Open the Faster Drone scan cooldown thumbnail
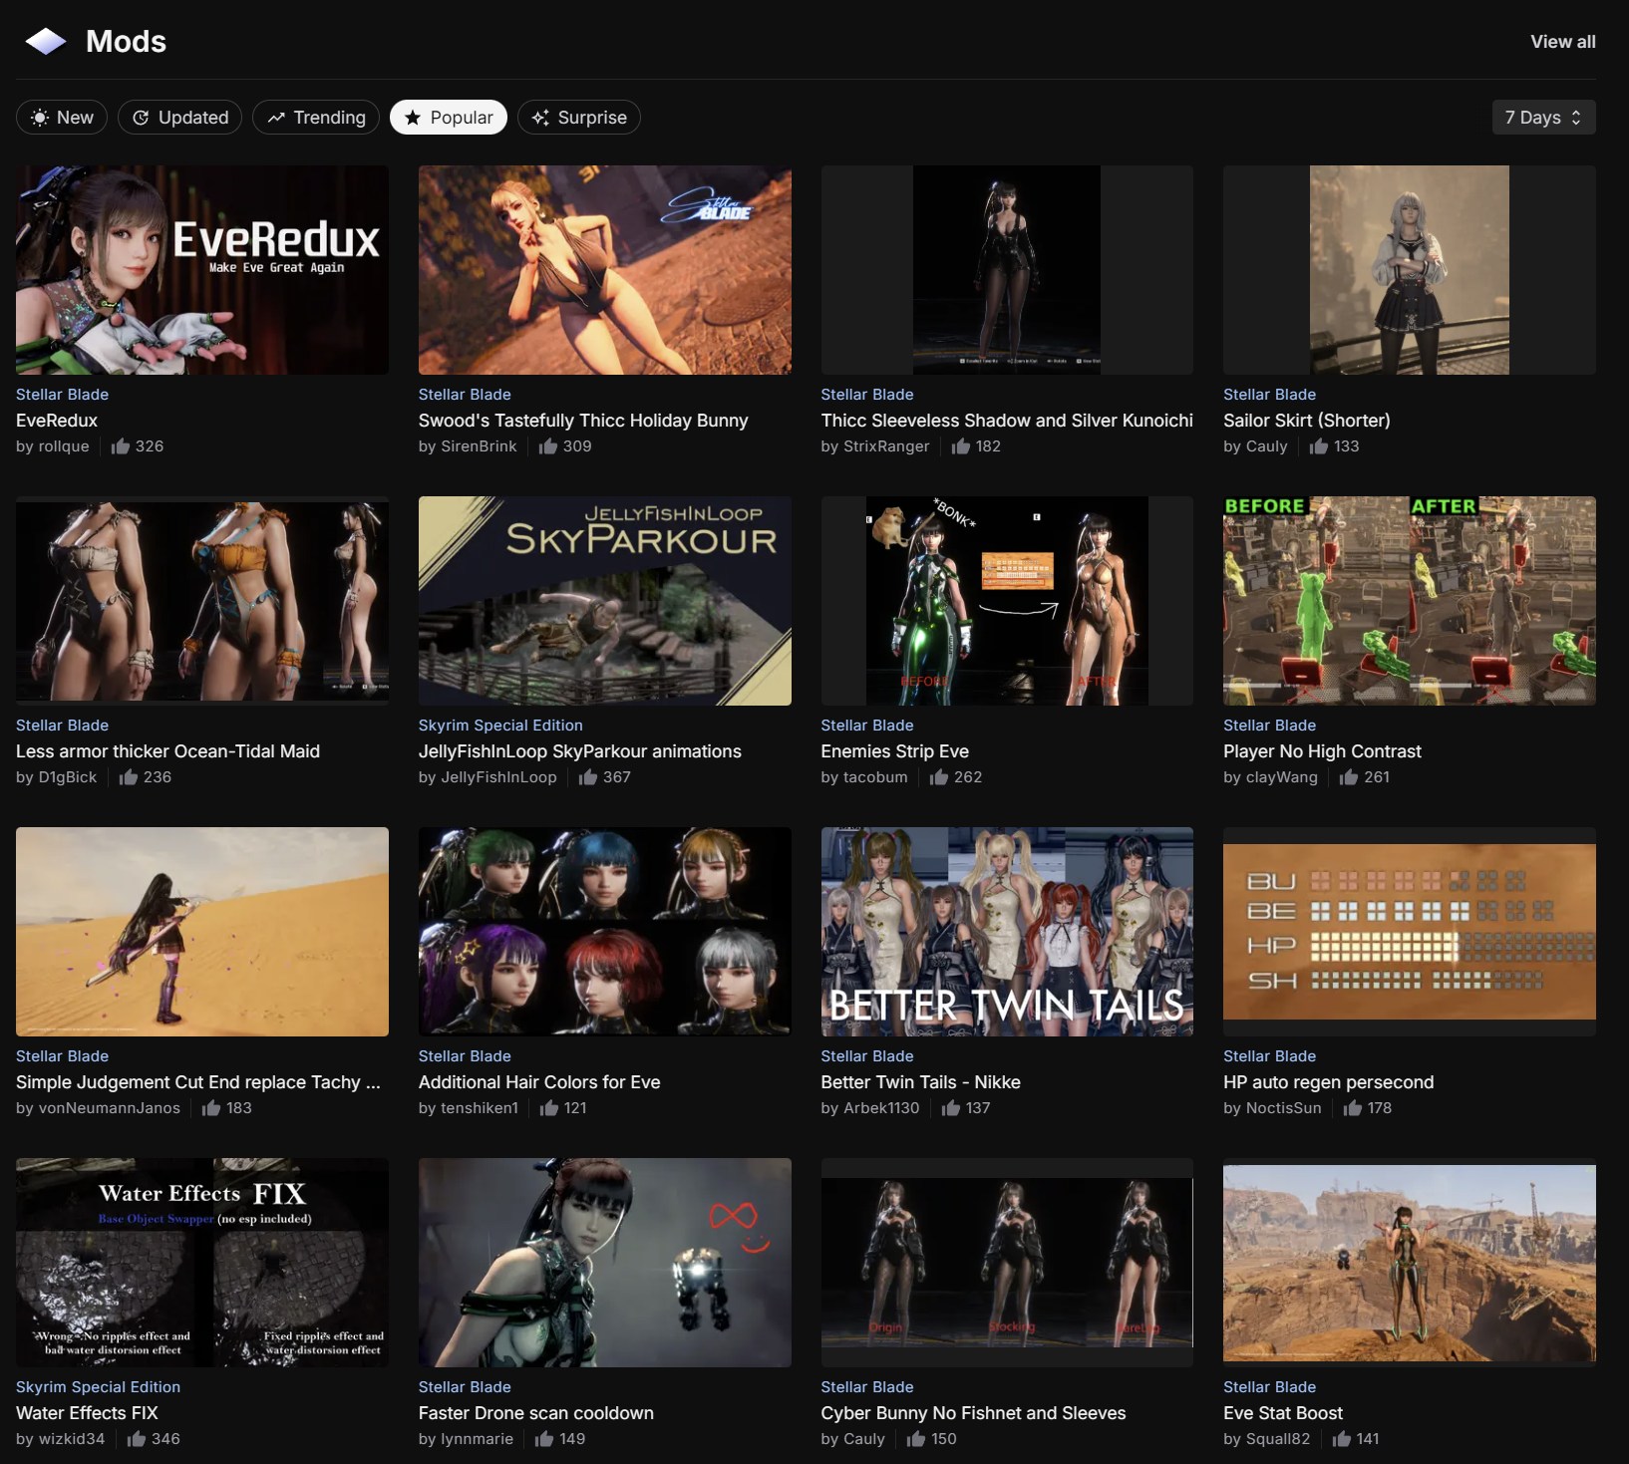 [x=605, y=1263]
